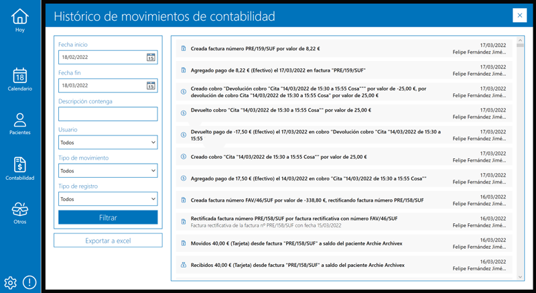Open settings gear icon
Image resolution: width=536 pixels, height=293 pixels.
point(11,282)
